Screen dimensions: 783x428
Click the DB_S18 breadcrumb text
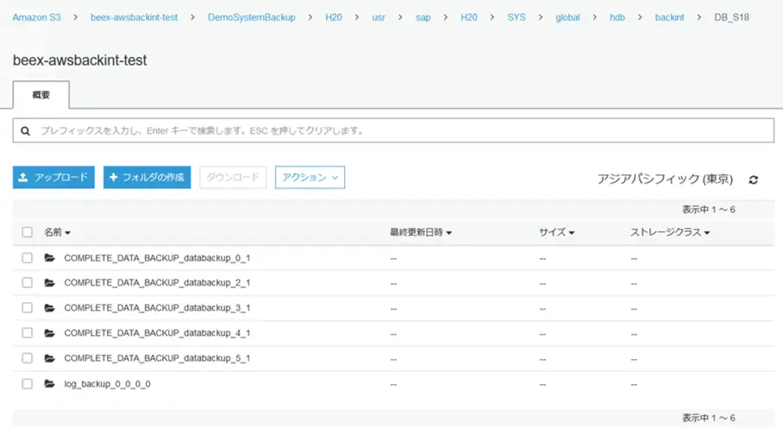(x=731, y=17)
